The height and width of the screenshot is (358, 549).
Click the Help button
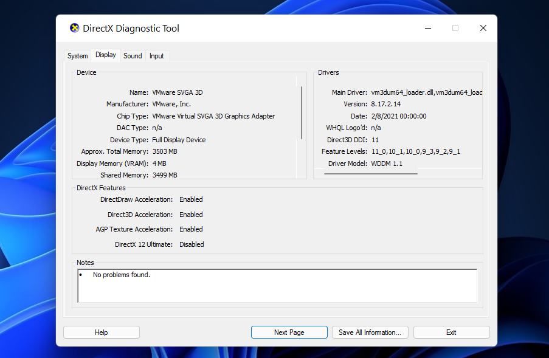102,332
